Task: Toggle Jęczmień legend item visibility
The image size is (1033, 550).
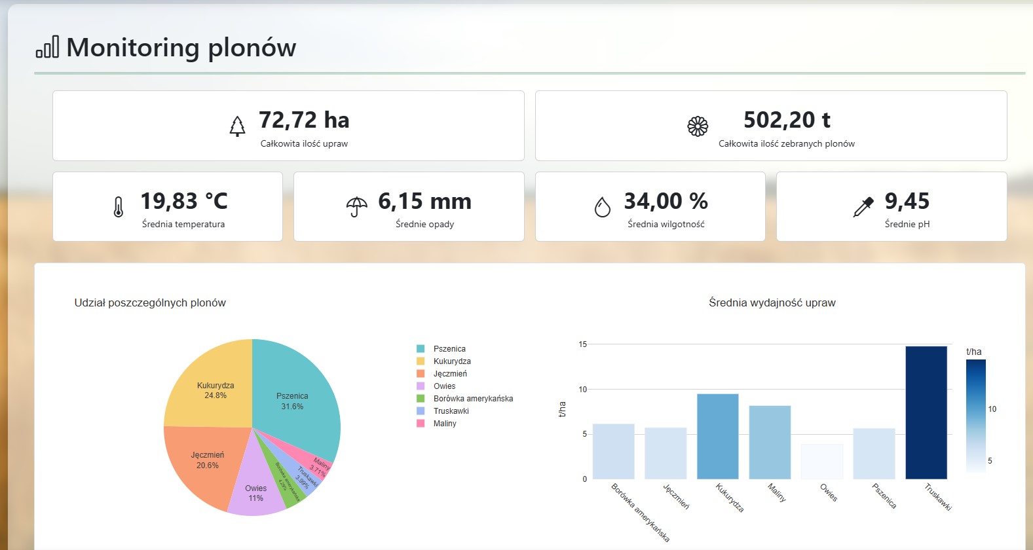Action: point(450,374)
